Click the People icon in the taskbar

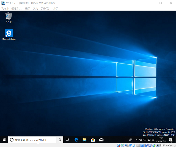(x=131, y=140)
